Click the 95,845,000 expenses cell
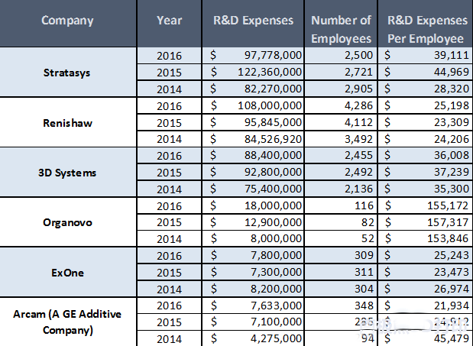 pos(253,122)
